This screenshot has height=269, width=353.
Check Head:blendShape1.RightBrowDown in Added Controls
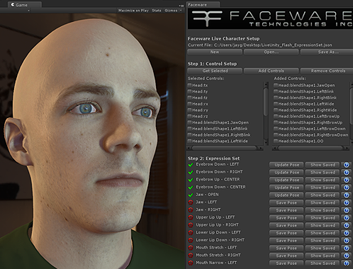276,135
